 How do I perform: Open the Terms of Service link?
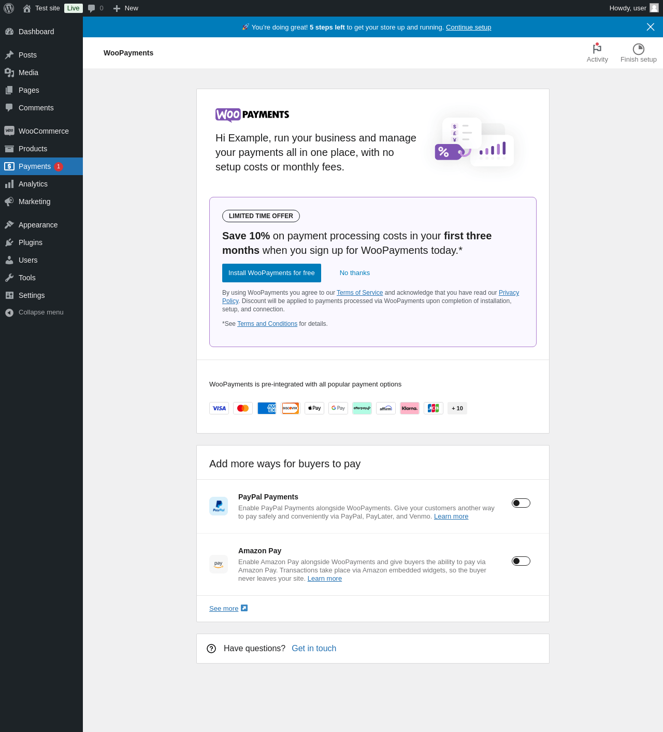click(x=359, y=293)
